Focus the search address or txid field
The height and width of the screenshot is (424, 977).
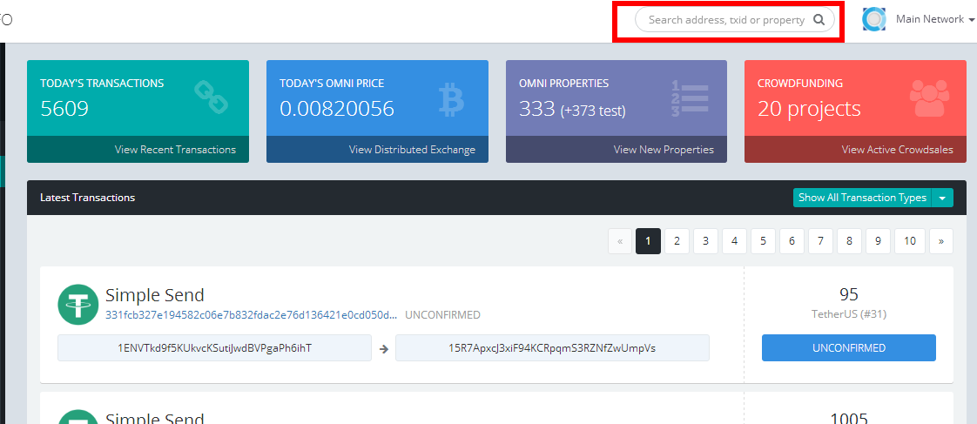point(724,20)
